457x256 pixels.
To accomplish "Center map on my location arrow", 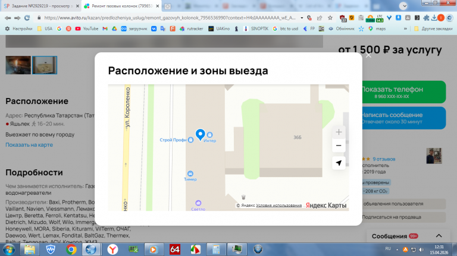I will [x=339, y=163].
